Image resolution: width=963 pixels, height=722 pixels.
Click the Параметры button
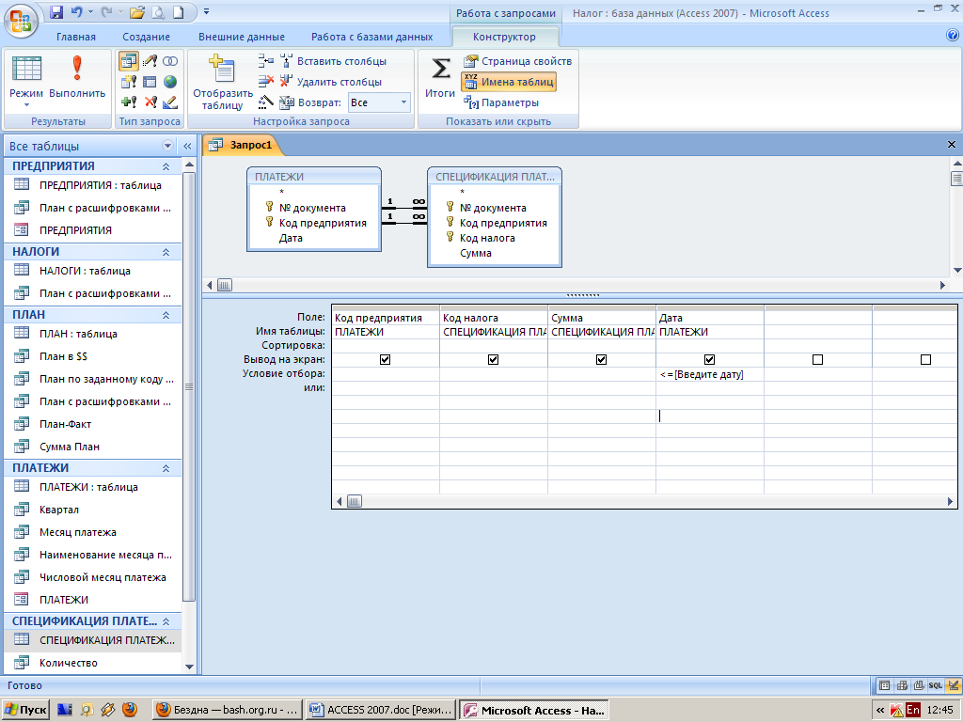click(501, 102)
